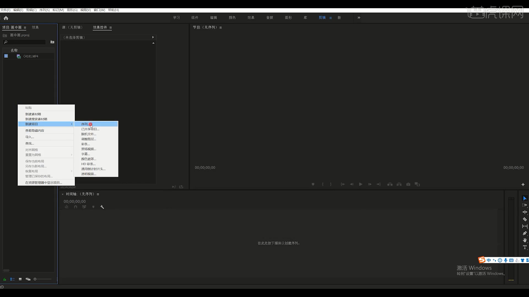This screenshot has height=297, width=529.
Task: Go to In point button
Action: (x=342, y=184)
